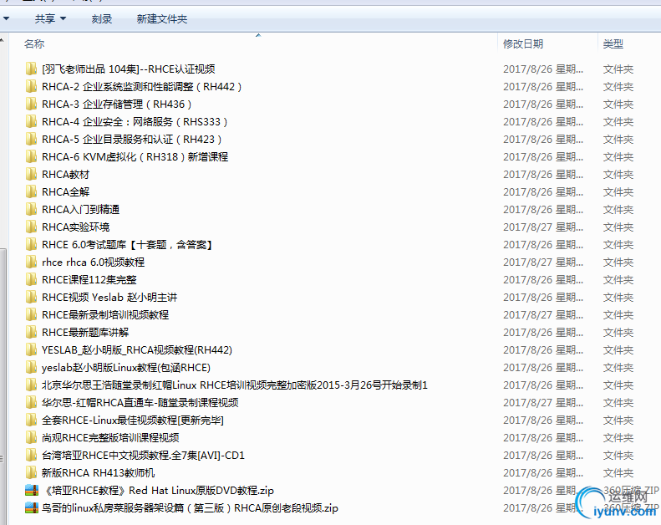Screen dimensions: 661x525
Task: Select folder icon of RHCA-5 企业目录服务和认证
Action: point(31,139)
